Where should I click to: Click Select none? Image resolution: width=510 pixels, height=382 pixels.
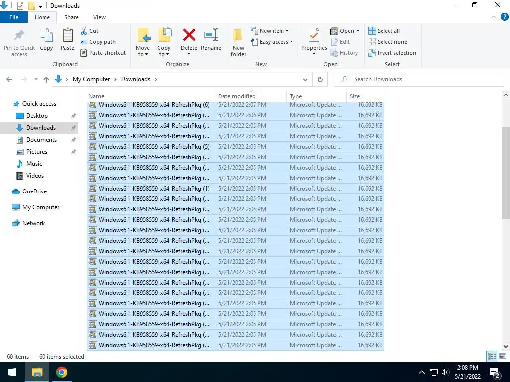click(x=387, y=42)
